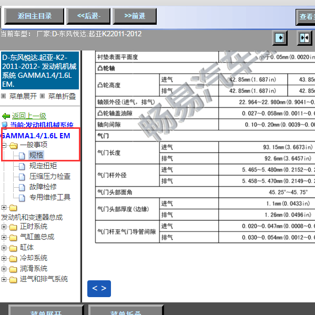Screen dimensions: 315x315
Task: Click the 规格 page icon
Action: (22, 156)
